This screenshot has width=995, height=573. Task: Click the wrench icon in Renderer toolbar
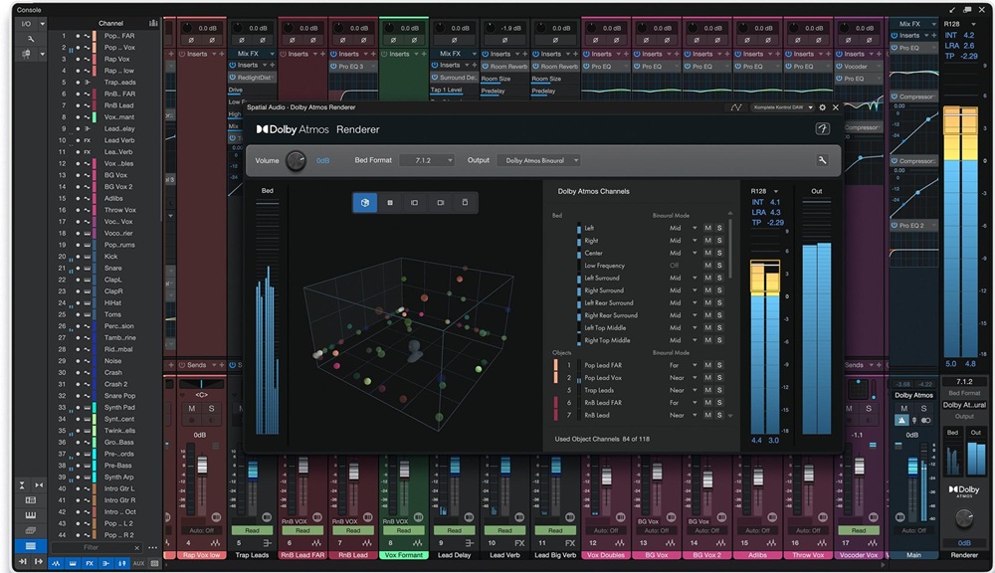coord(823,160)
